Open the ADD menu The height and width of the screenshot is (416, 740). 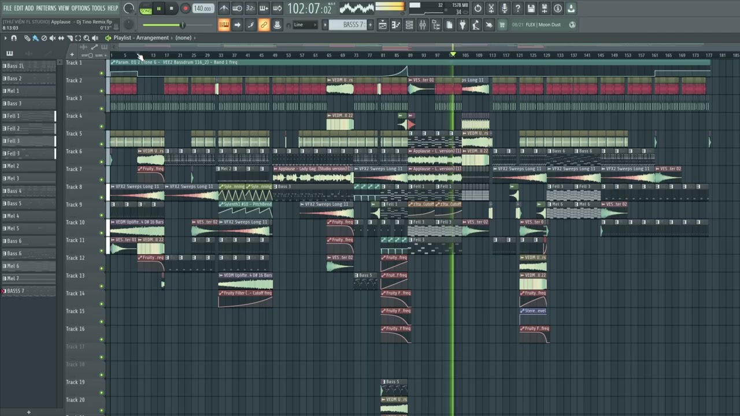29,8
